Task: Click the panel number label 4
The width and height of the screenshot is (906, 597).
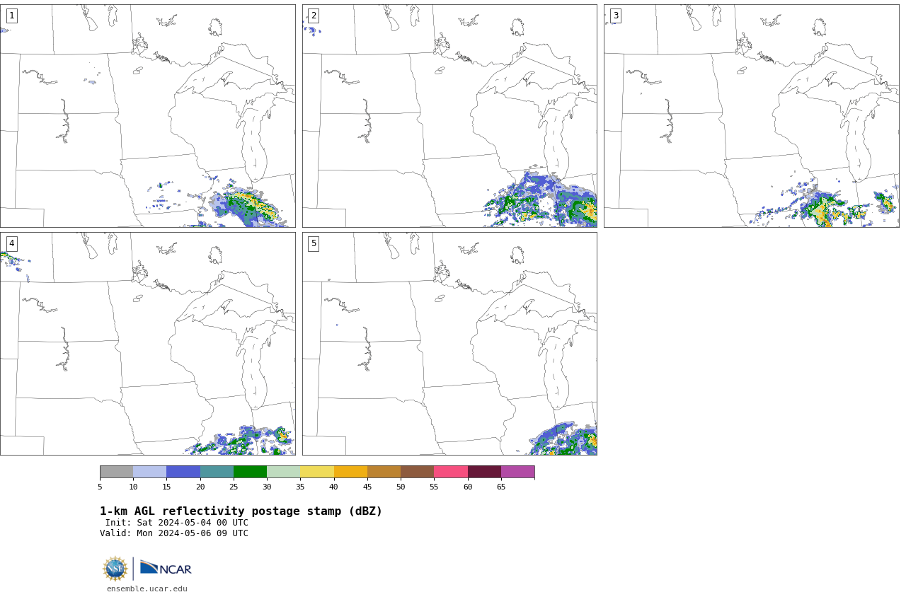Action: pos(11,243)
